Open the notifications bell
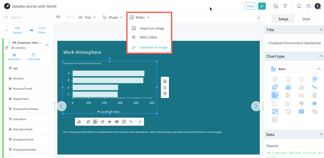 tap(299, 6)
